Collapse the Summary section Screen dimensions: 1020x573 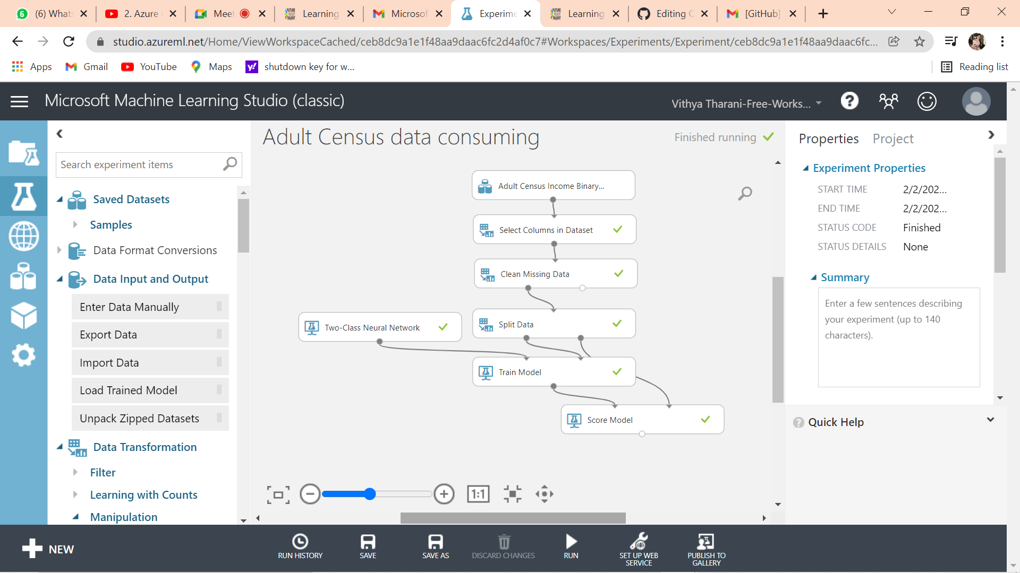(813, 277)
